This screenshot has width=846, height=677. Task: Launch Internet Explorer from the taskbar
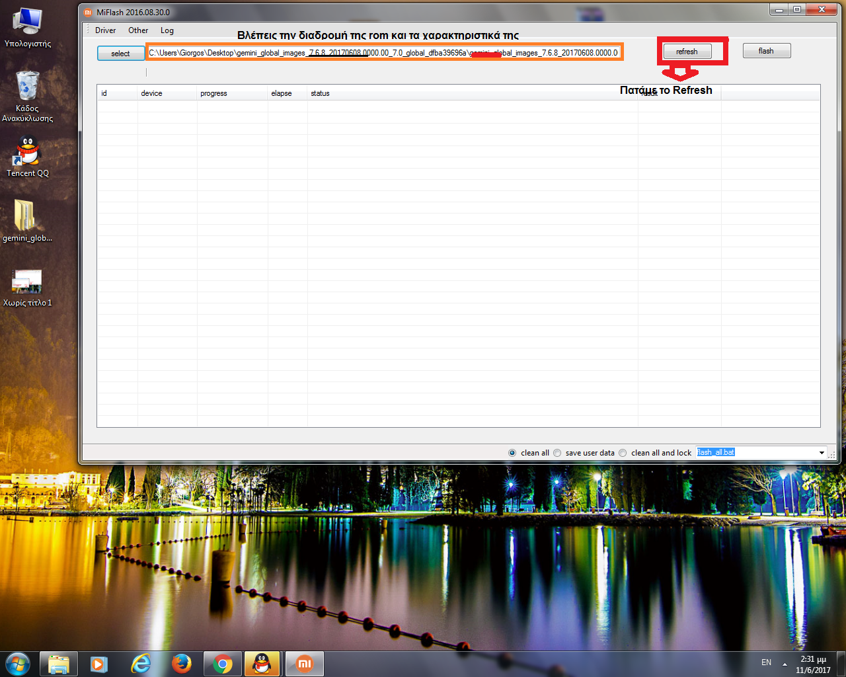click(141, 664)
